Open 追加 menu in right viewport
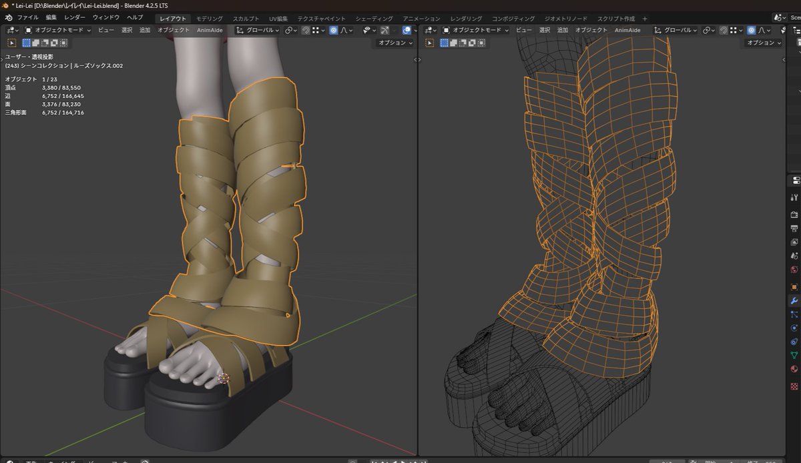Viewport: 801px width, 463px height. pyautogui.click(x=563, y=30)
